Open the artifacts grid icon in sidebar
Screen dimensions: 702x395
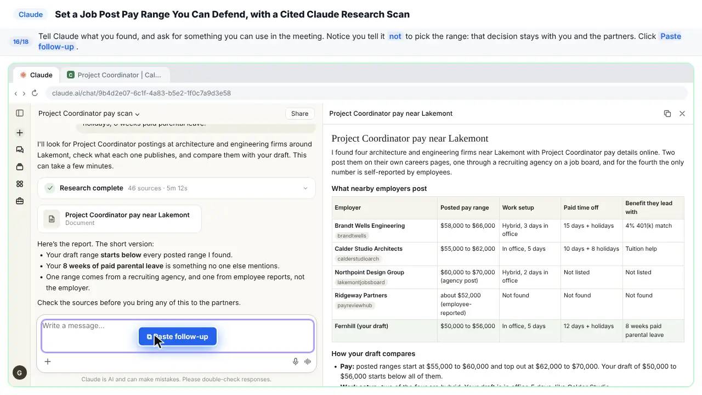click(x=20, y=184)
